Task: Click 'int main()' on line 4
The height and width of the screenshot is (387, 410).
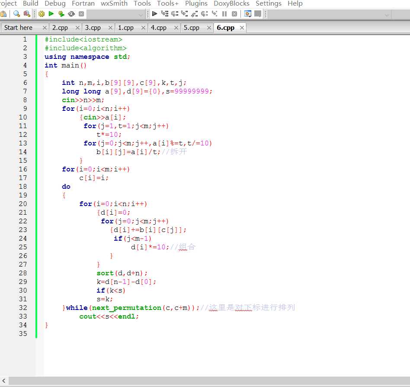Action: pos(65,65)
